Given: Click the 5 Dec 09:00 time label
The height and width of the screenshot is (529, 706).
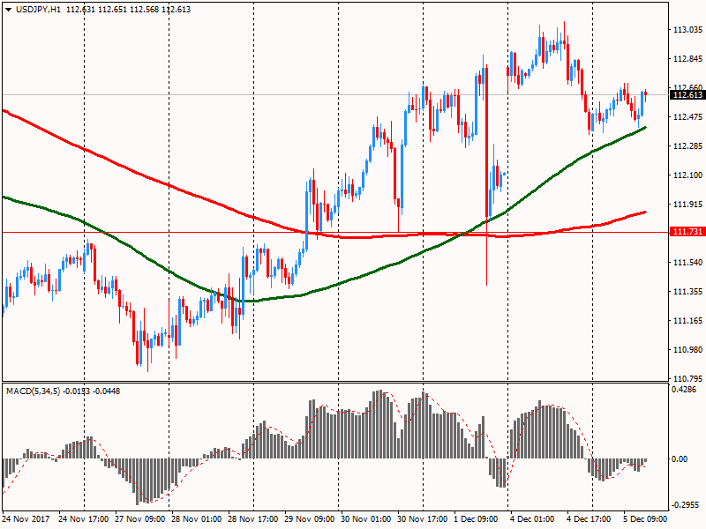Looking at the screenshot, I should click(645, 519).
